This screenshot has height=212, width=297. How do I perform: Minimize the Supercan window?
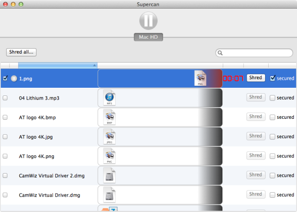tap(13, 4)
